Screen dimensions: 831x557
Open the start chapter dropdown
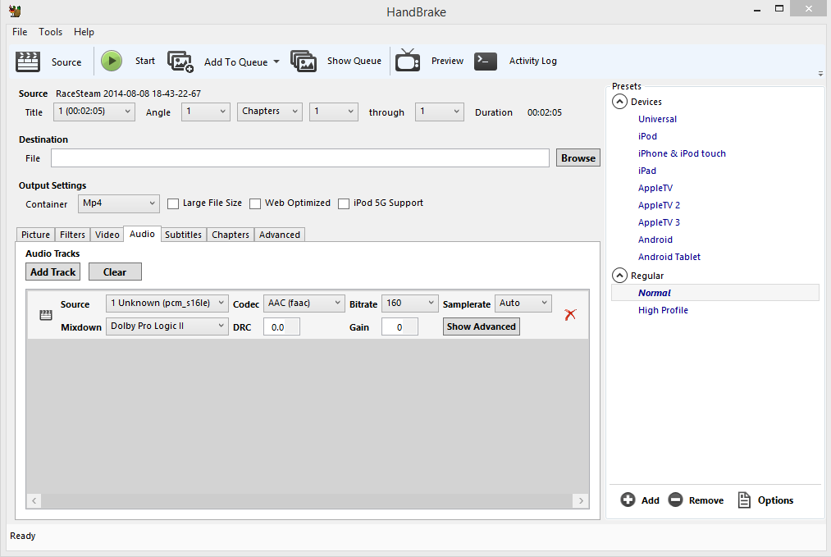coord(334,112)
